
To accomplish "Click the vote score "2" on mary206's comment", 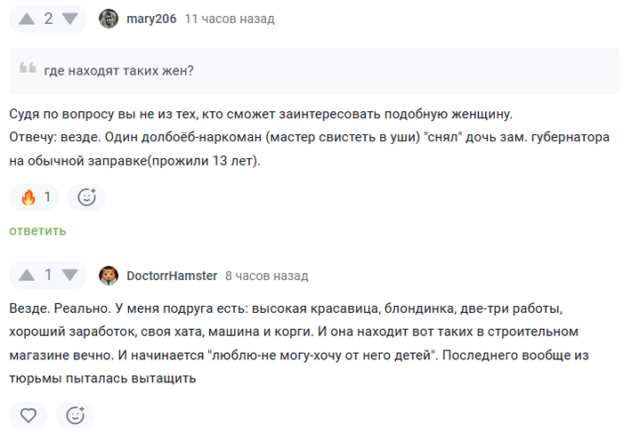I will 48,19.
